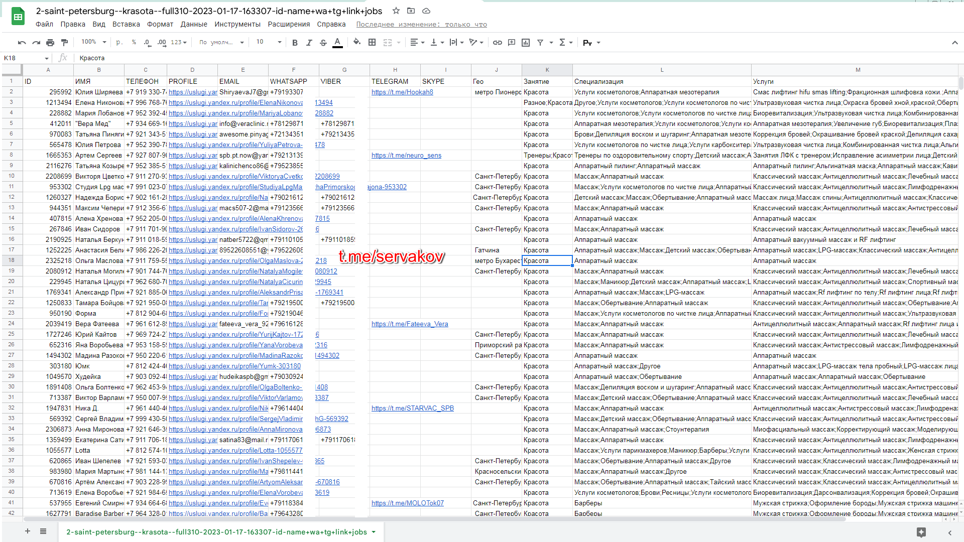Image resolution: width=964 pixels, height=542 pixels.
Task: Select column L header
Action: pos(662,70)
